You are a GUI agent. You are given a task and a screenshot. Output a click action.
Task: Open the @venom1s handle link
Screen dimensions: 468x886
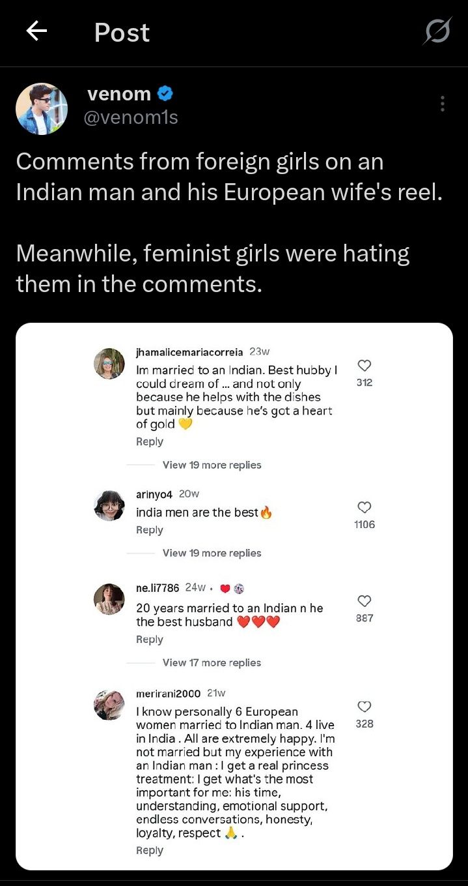click(132, 117)
